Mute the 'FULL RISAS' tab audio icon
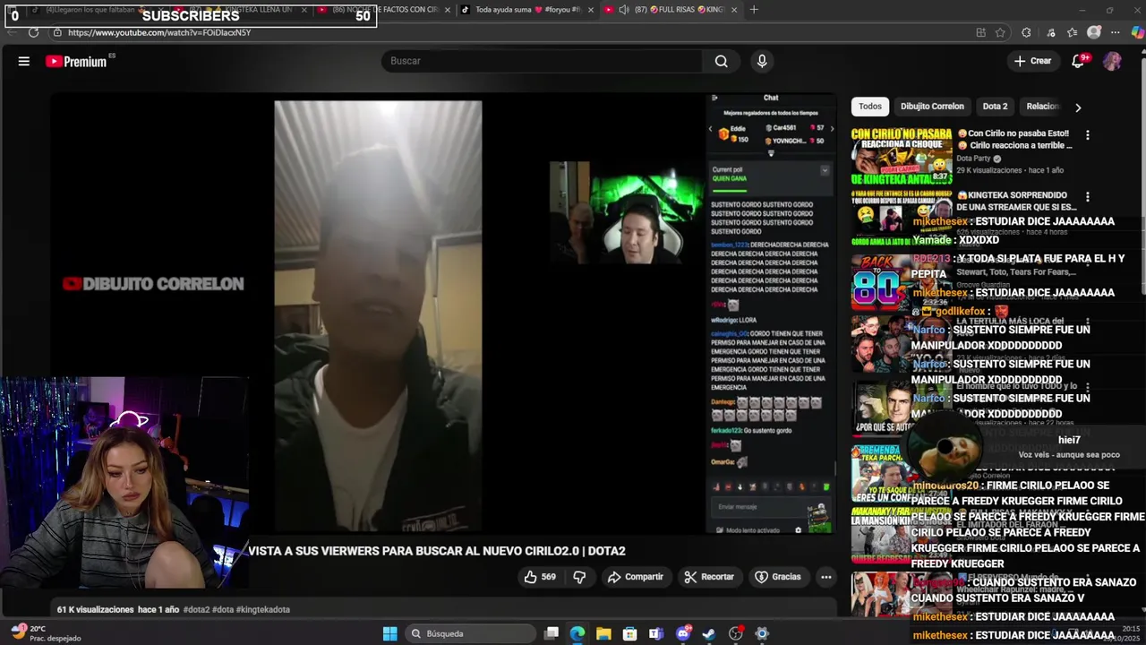This screenshot has height=645, width=1146. coord(624,10)
